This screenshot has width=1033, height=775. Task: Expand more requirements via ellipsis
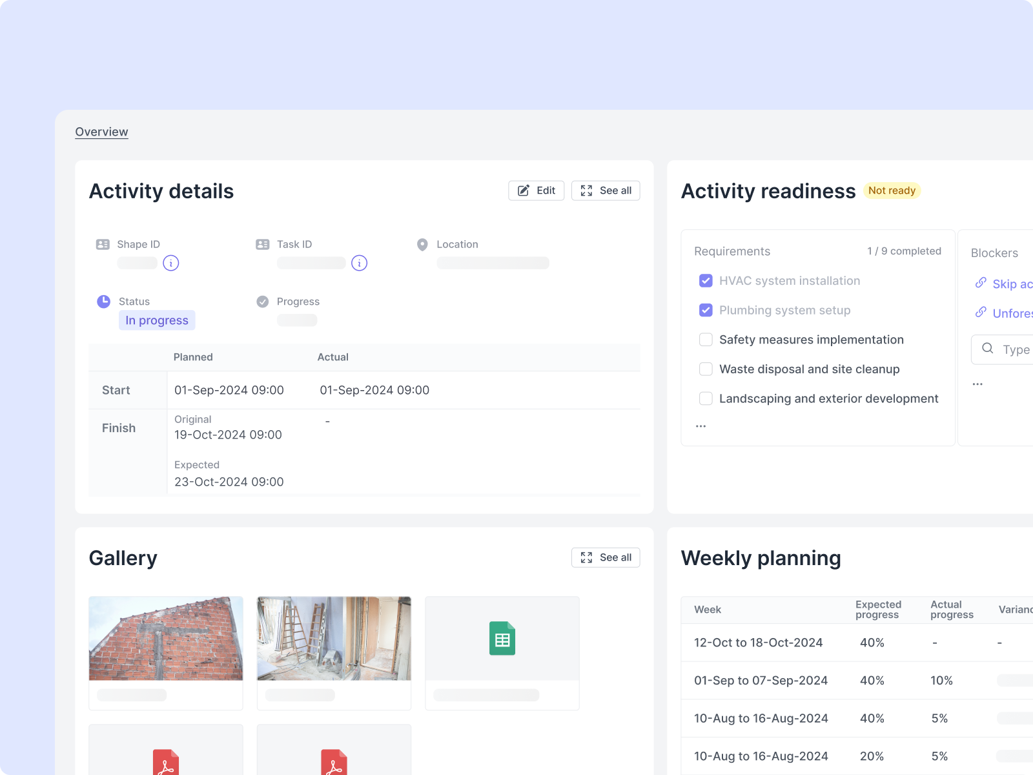pos(701,426)
